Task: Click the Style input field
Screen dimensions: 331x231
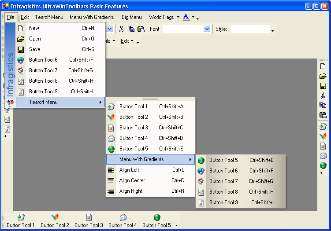Action: coord(250,29)
